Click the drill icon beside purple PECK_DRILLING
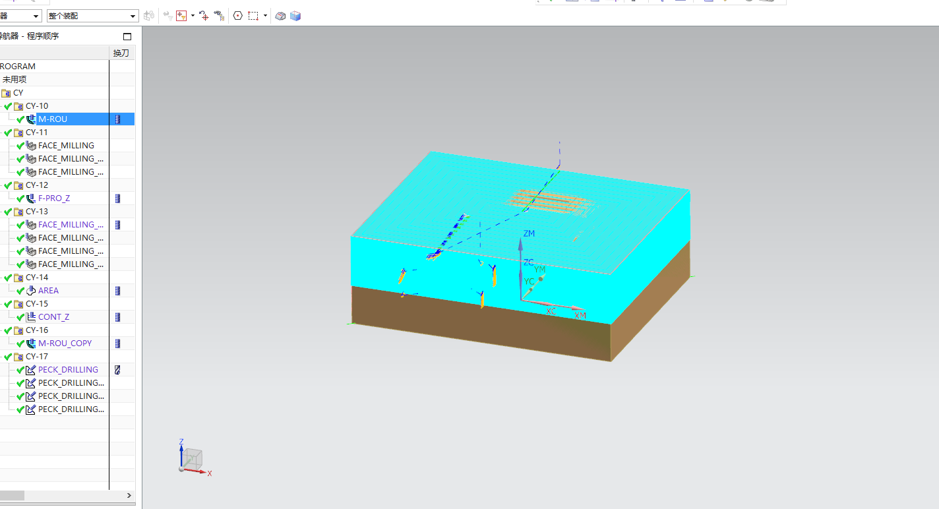The image size is (939, 509). click(x=31, y=370)
